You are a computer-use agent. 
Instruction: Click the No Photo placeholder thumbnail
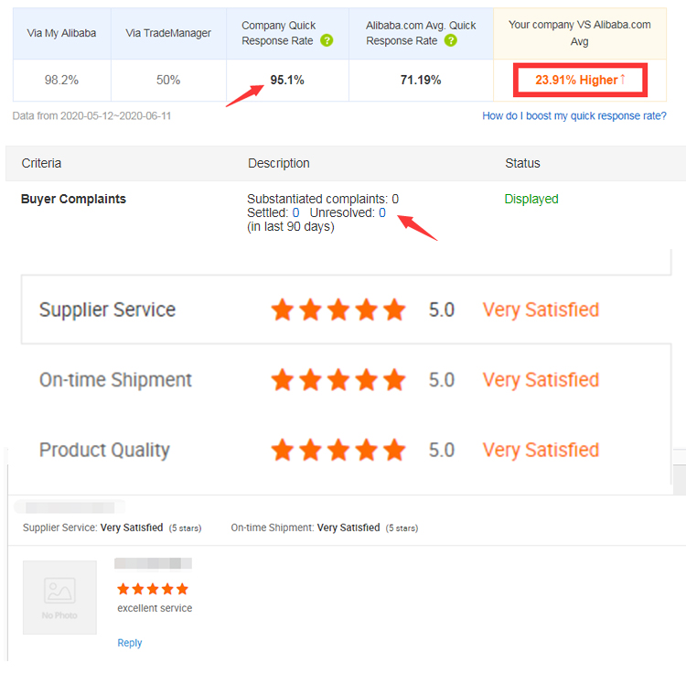click(x=59, y=597)
